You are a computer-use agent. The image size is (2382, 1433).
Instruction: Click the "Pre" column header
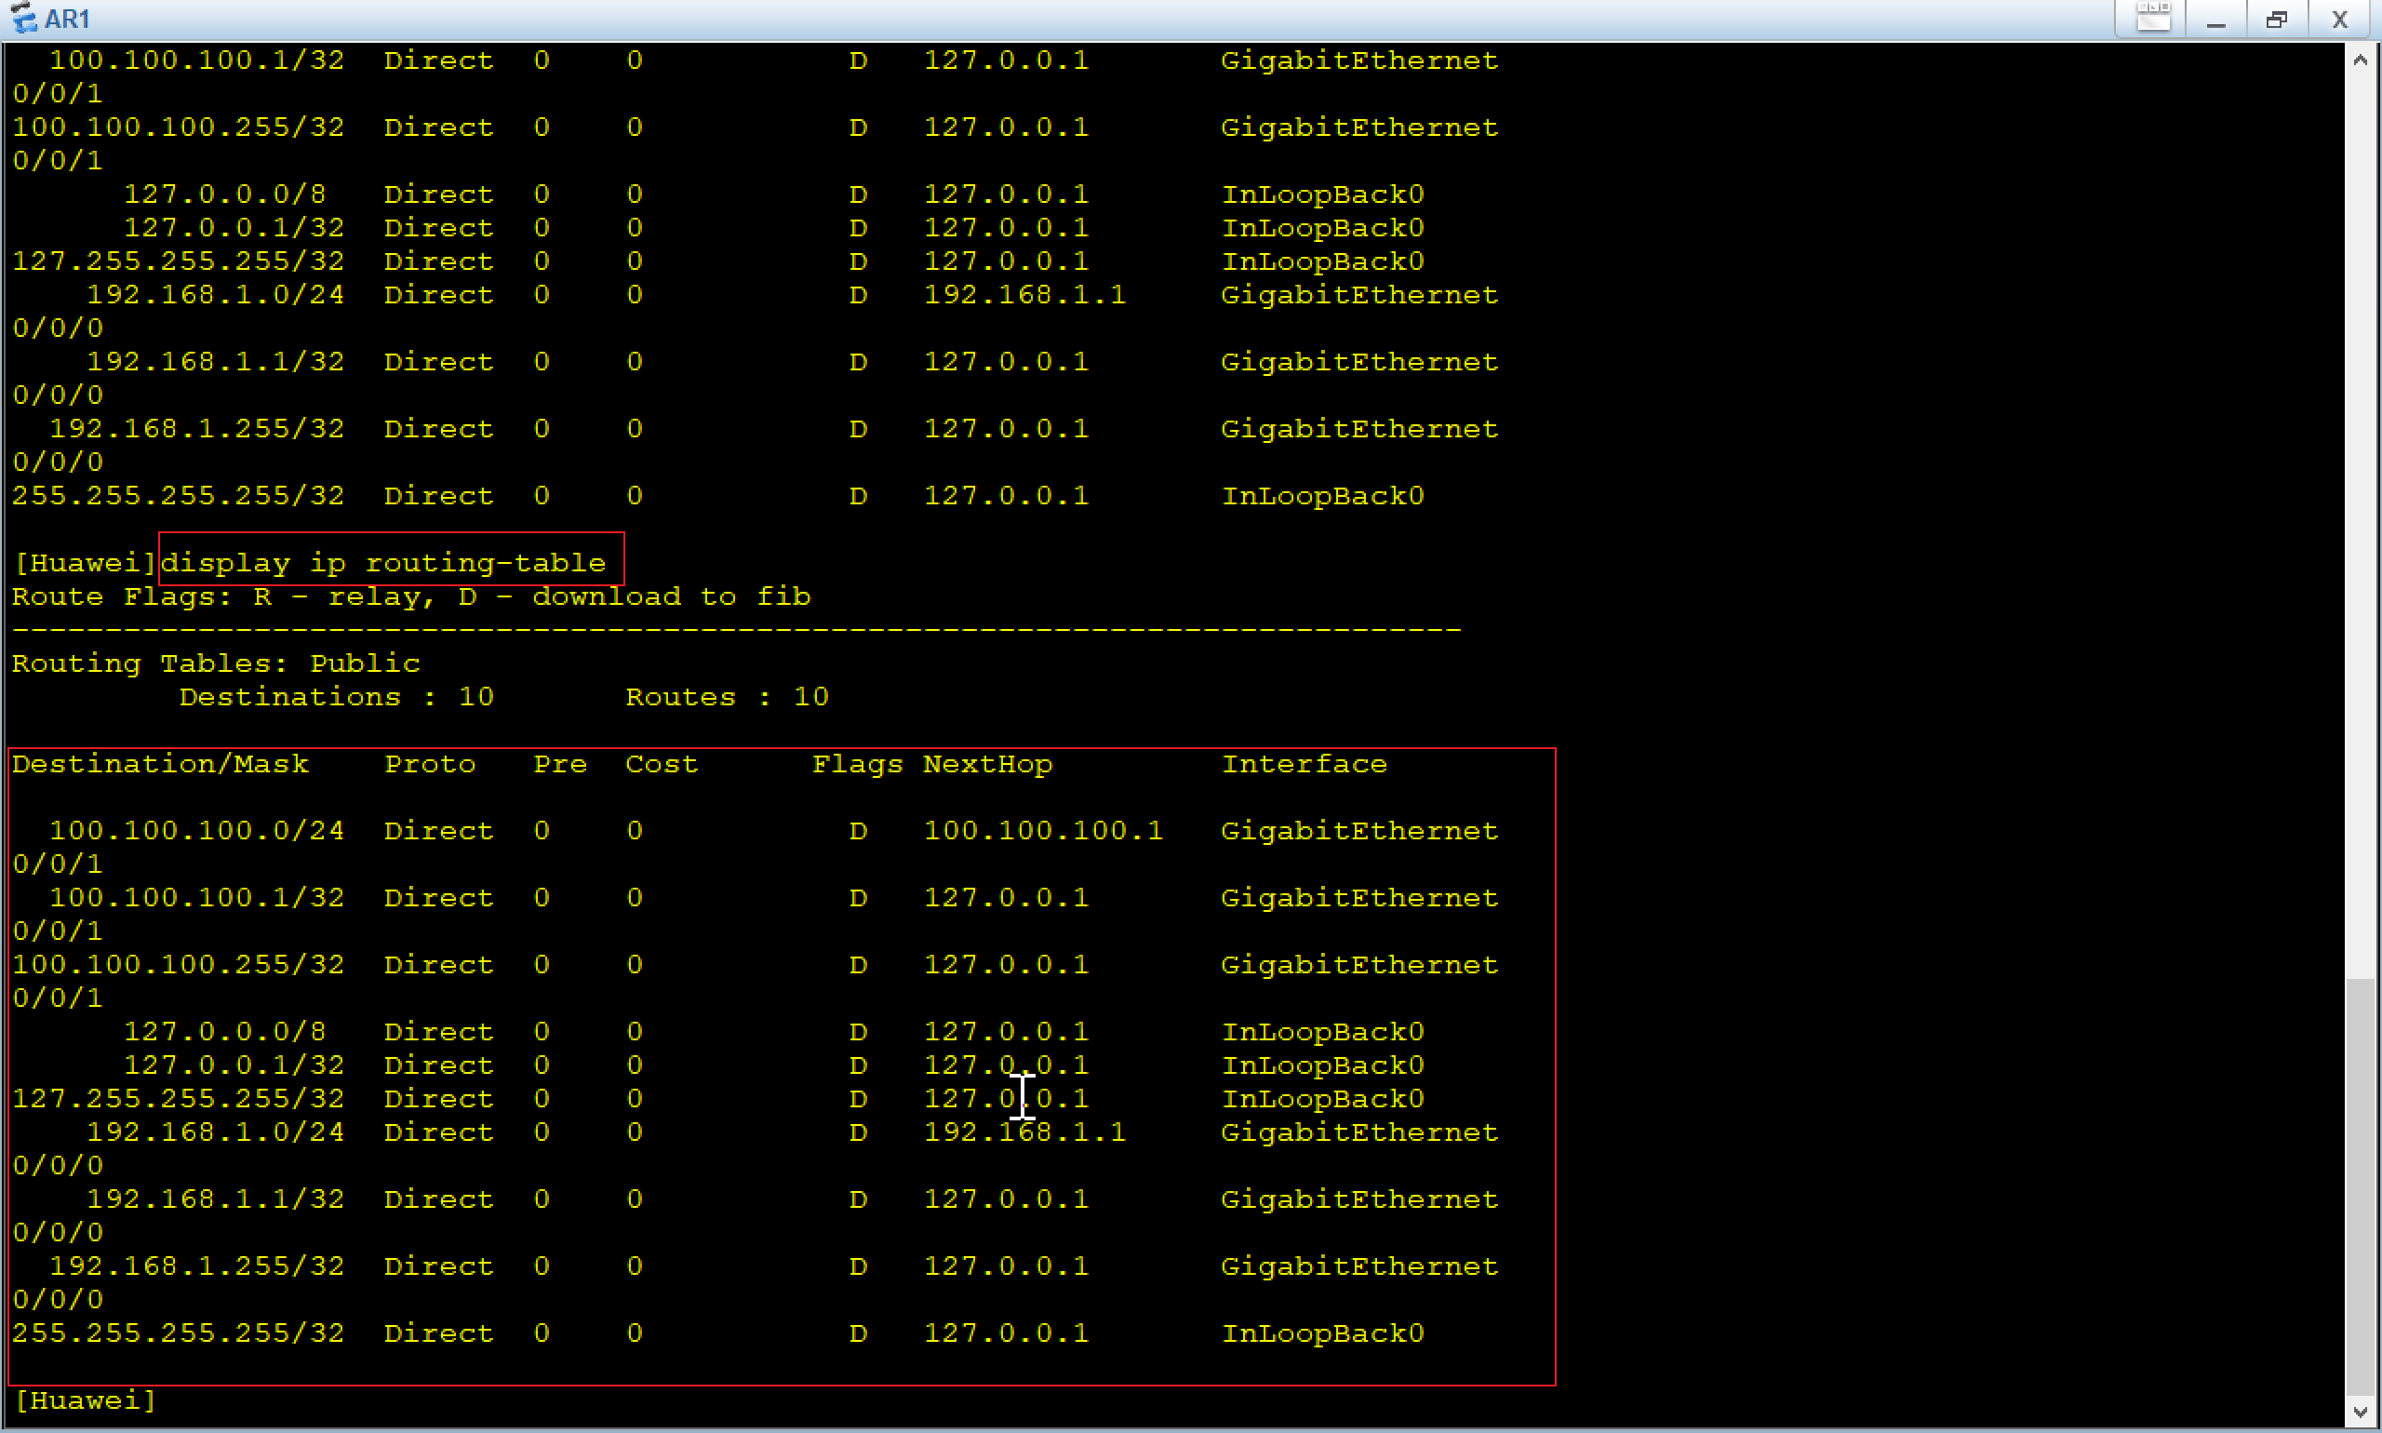[560, 763]
